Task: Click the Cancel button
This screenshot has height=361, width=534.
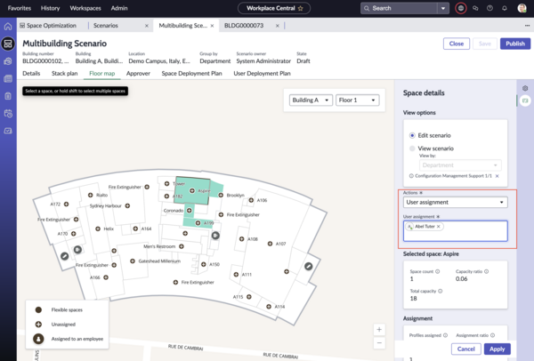Action: pos(465,349)
